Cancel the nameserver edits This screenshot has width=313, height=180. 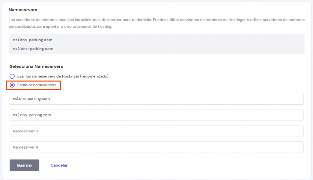pos(59,165)
